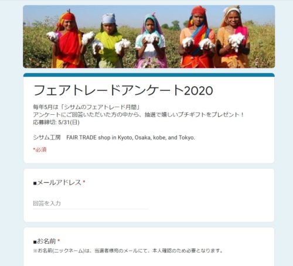This screenshot has width=293, height=266.
Task: Click the woman in red sari in banner
Action: [x=69, y=39]
